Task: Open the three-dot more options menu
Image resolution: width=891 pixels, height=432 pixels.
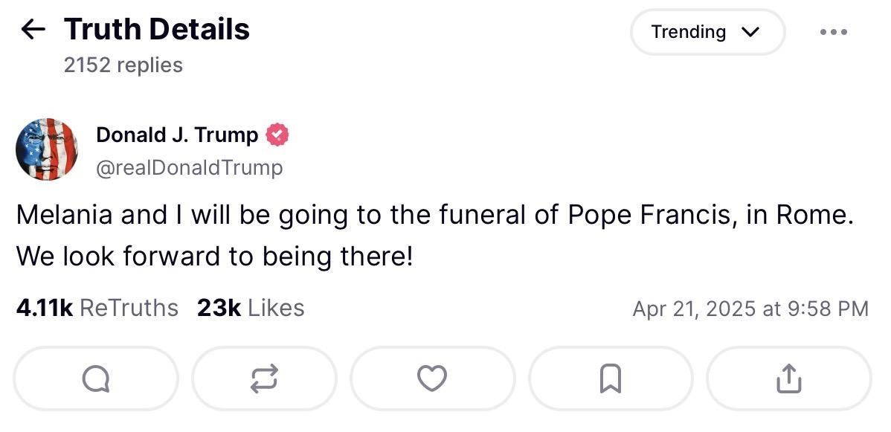Action: coord(834,33)
